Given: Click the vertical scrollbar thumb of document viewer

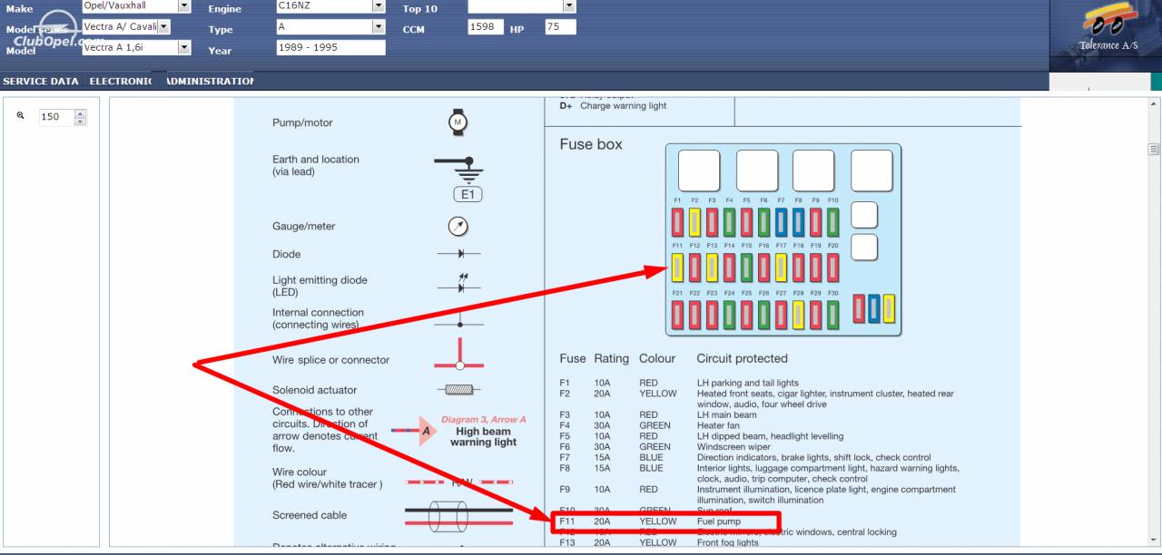Looking at the screenshot, I should point(1155,150).
